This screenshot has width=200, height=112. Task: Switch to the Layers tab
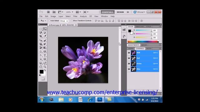click(131, 49)
